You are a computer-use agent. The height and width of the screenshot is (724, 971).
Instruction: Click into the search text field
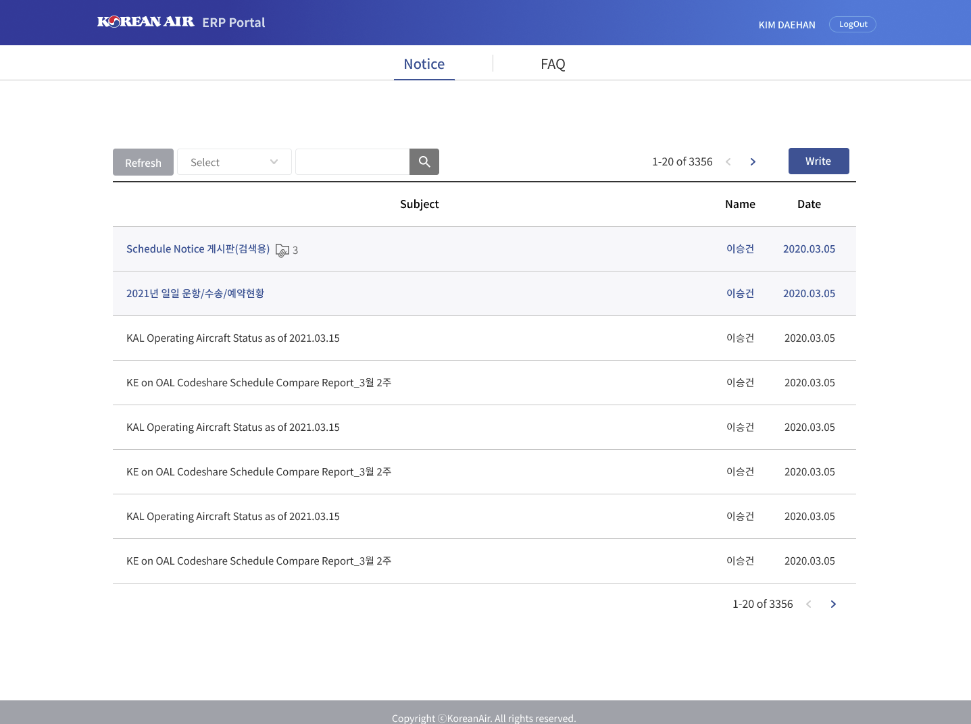(x=352, y=162)
